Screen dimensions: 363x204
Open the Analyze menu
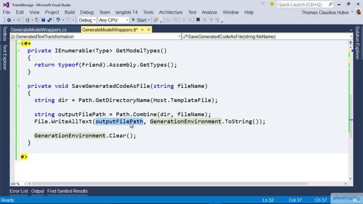coord(209,12)
